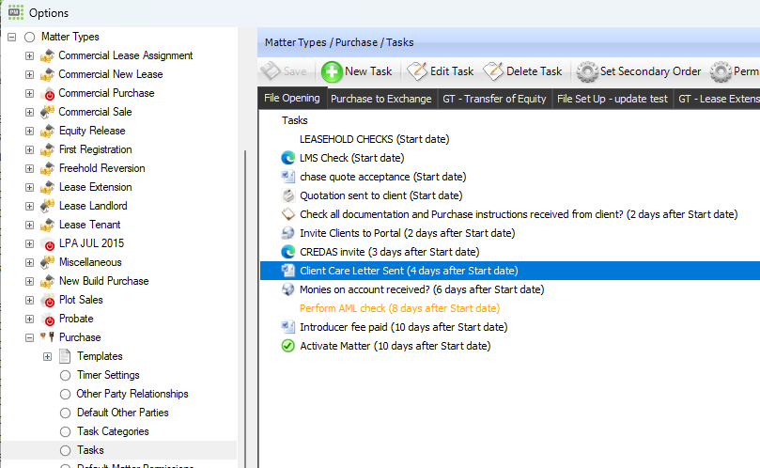The width and height of the screenshot is (760, 468).
Task: Open File Set Up - update test tab
Action: click(x=613, y=99)
